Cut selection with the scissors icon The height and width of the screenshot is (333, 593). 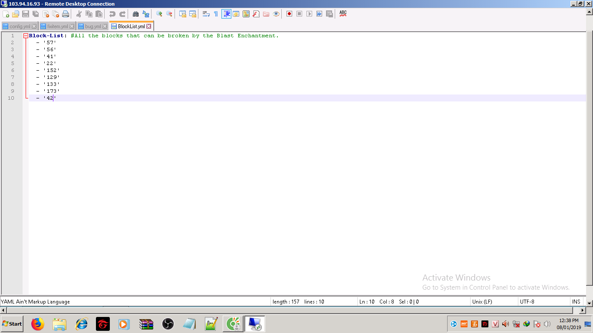pyautogui.click(x=79, y=14)
